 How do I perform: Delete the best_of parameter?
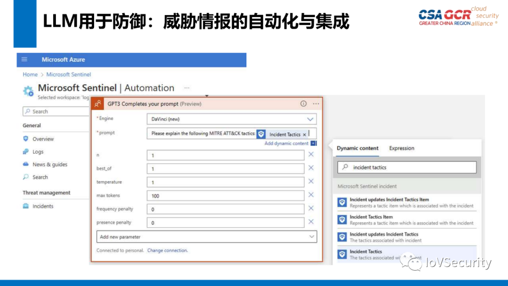coord(311,168)
